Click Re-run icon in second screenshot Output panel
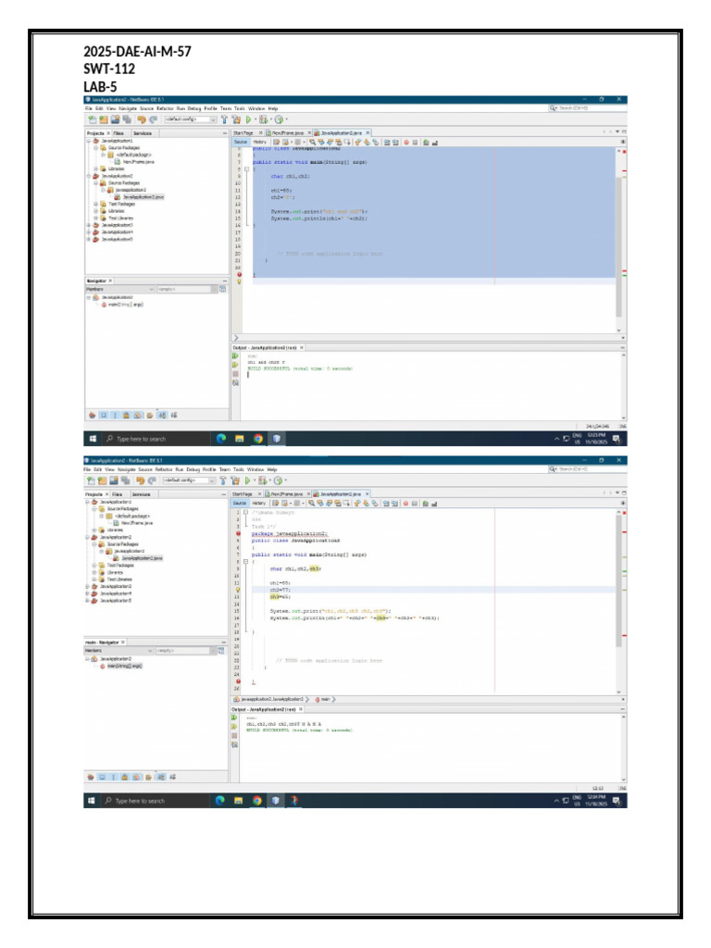 coord(234,717)
